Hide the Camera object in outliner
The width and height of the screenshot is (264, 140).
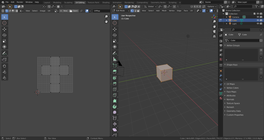[x=258, y=17]
